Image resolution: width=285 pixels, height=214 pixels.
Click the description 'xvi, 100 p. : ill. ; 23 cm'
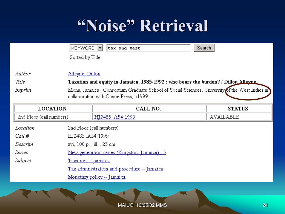click(91, 144)
